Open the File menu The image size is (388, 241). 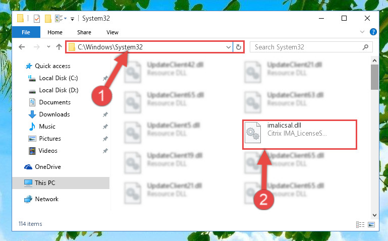pos(26,32)
